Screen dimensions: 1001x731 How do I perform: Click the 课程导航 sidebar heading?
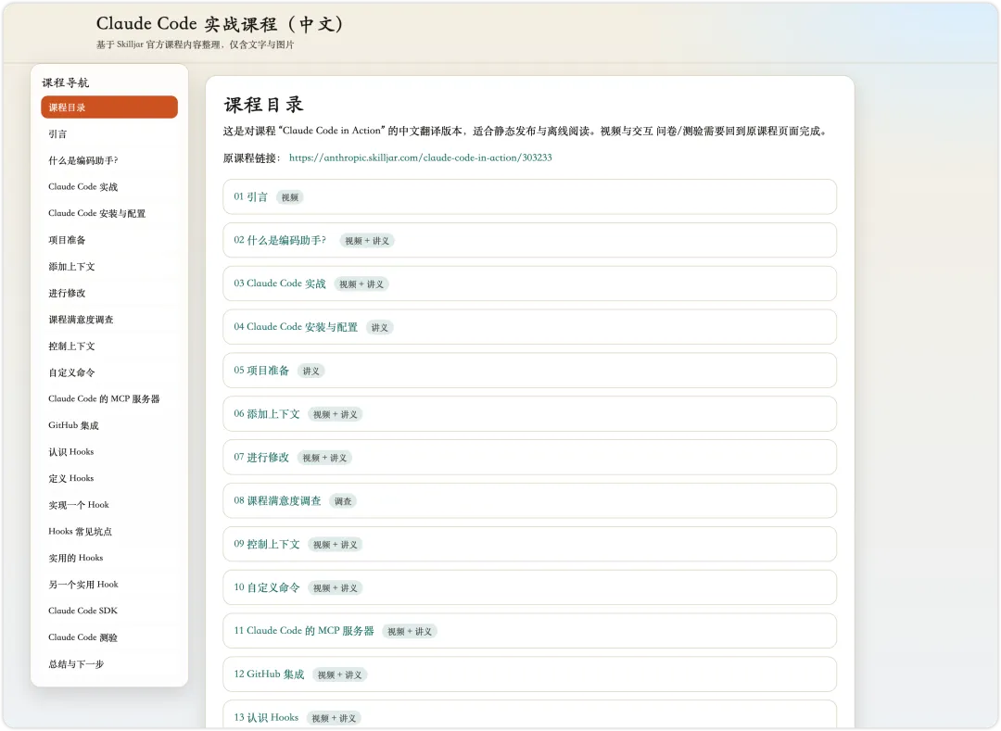coord(66,82)
